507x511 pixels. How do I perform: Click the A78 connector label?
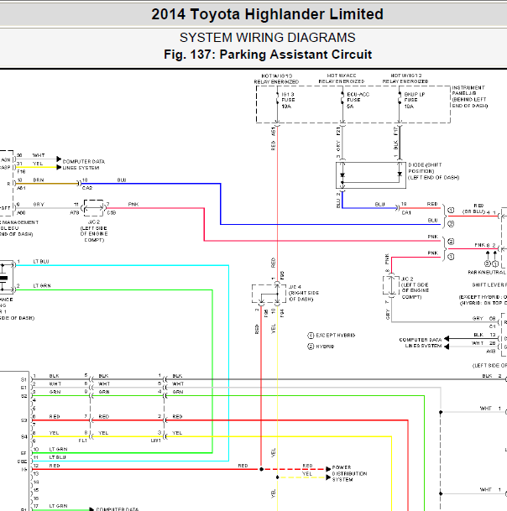coord(75,213)
